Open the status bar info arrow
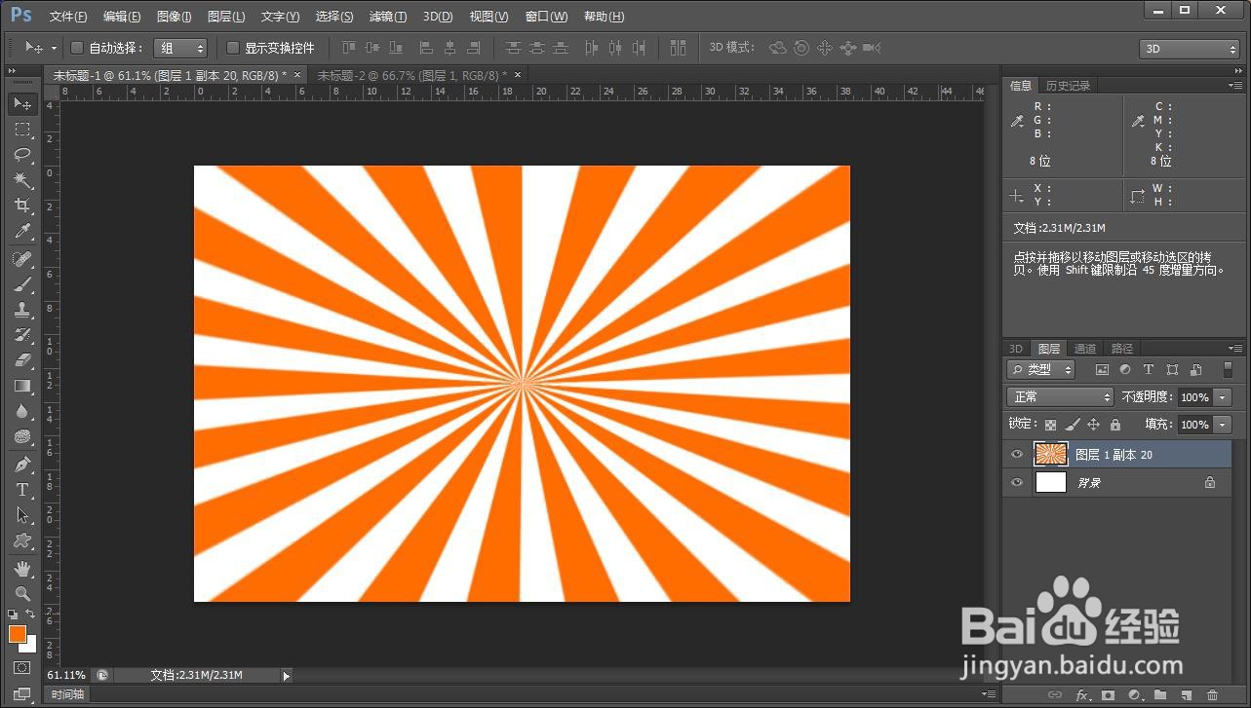The height and width of the screenshot is (708, 1251). click(x=287, y=675)
